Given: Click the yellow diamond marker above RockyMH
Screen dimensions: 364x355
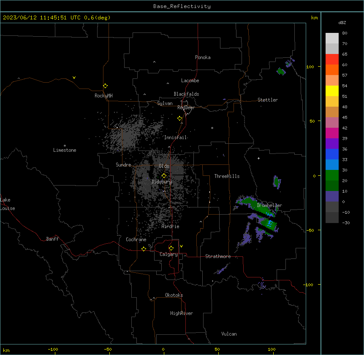Looking at the screenshot, I should (x=106, y=86).
